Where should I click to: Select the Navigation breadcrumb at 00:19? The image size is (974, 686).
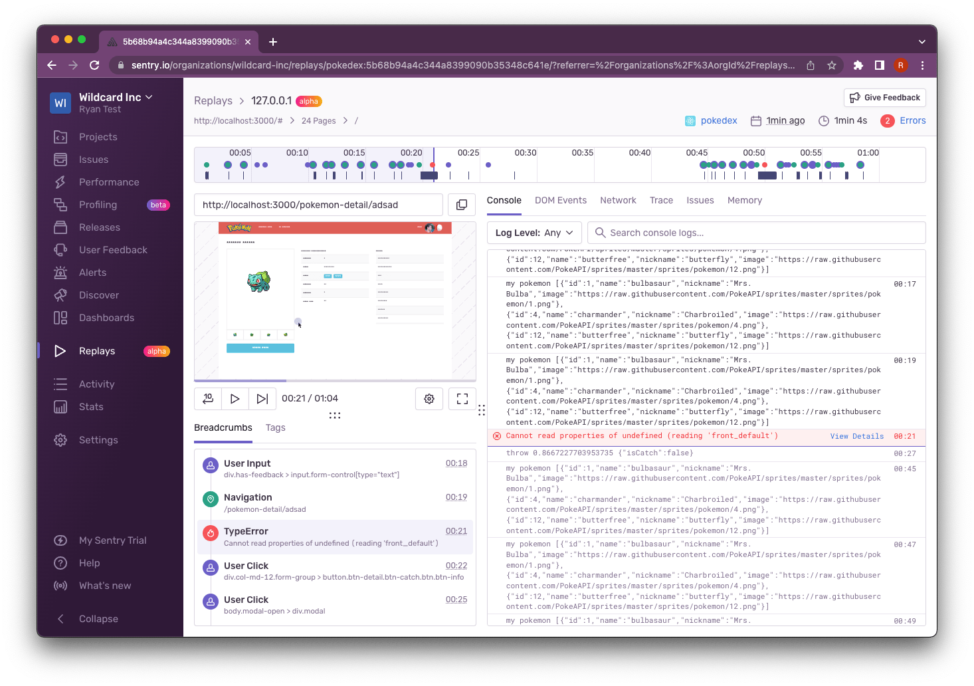point(335,503)
